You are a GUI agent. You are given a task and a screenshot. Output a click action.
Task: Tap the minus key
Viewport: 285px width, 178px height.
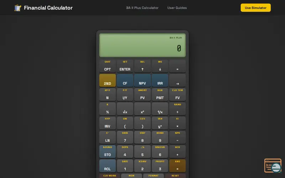(177, 137)
